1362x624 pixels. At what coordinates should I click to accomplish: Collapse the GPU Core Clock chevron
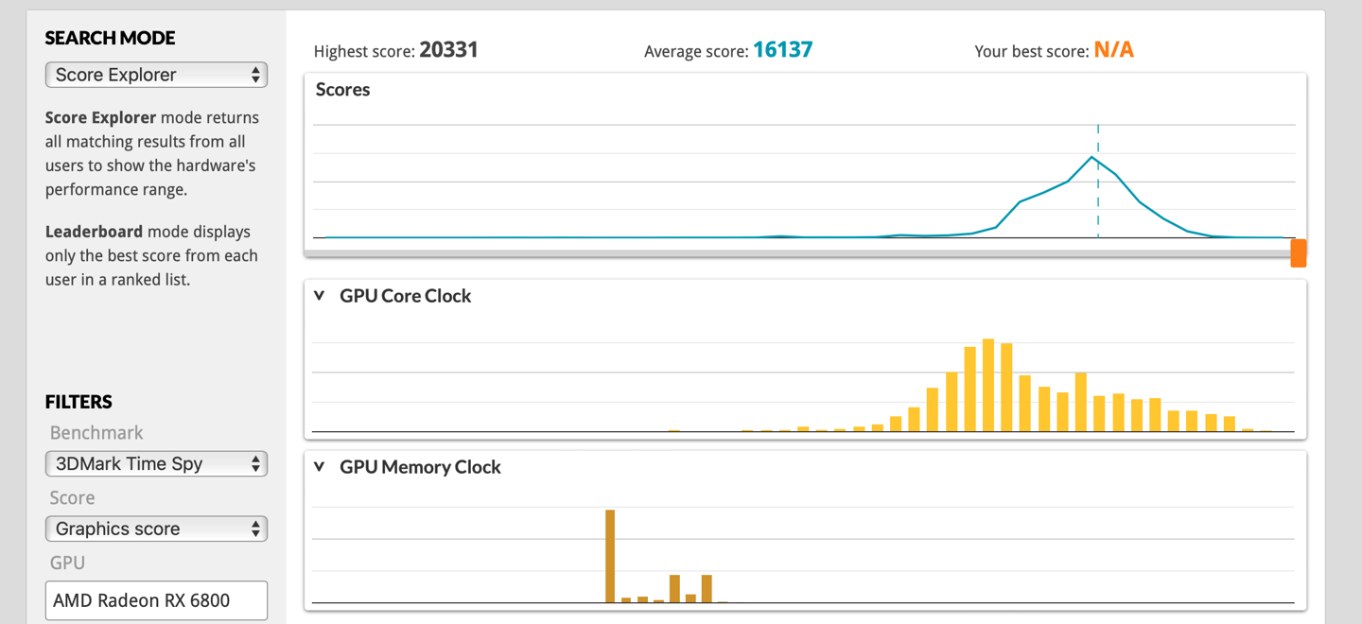tap(320, 296)
